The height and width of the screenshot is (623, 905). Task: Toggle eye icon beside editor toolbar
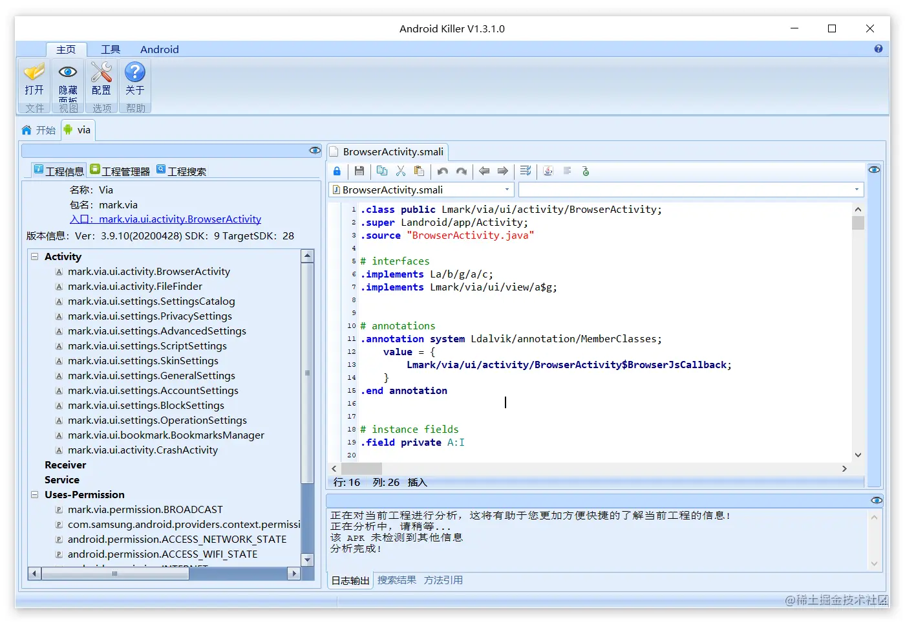874,169
